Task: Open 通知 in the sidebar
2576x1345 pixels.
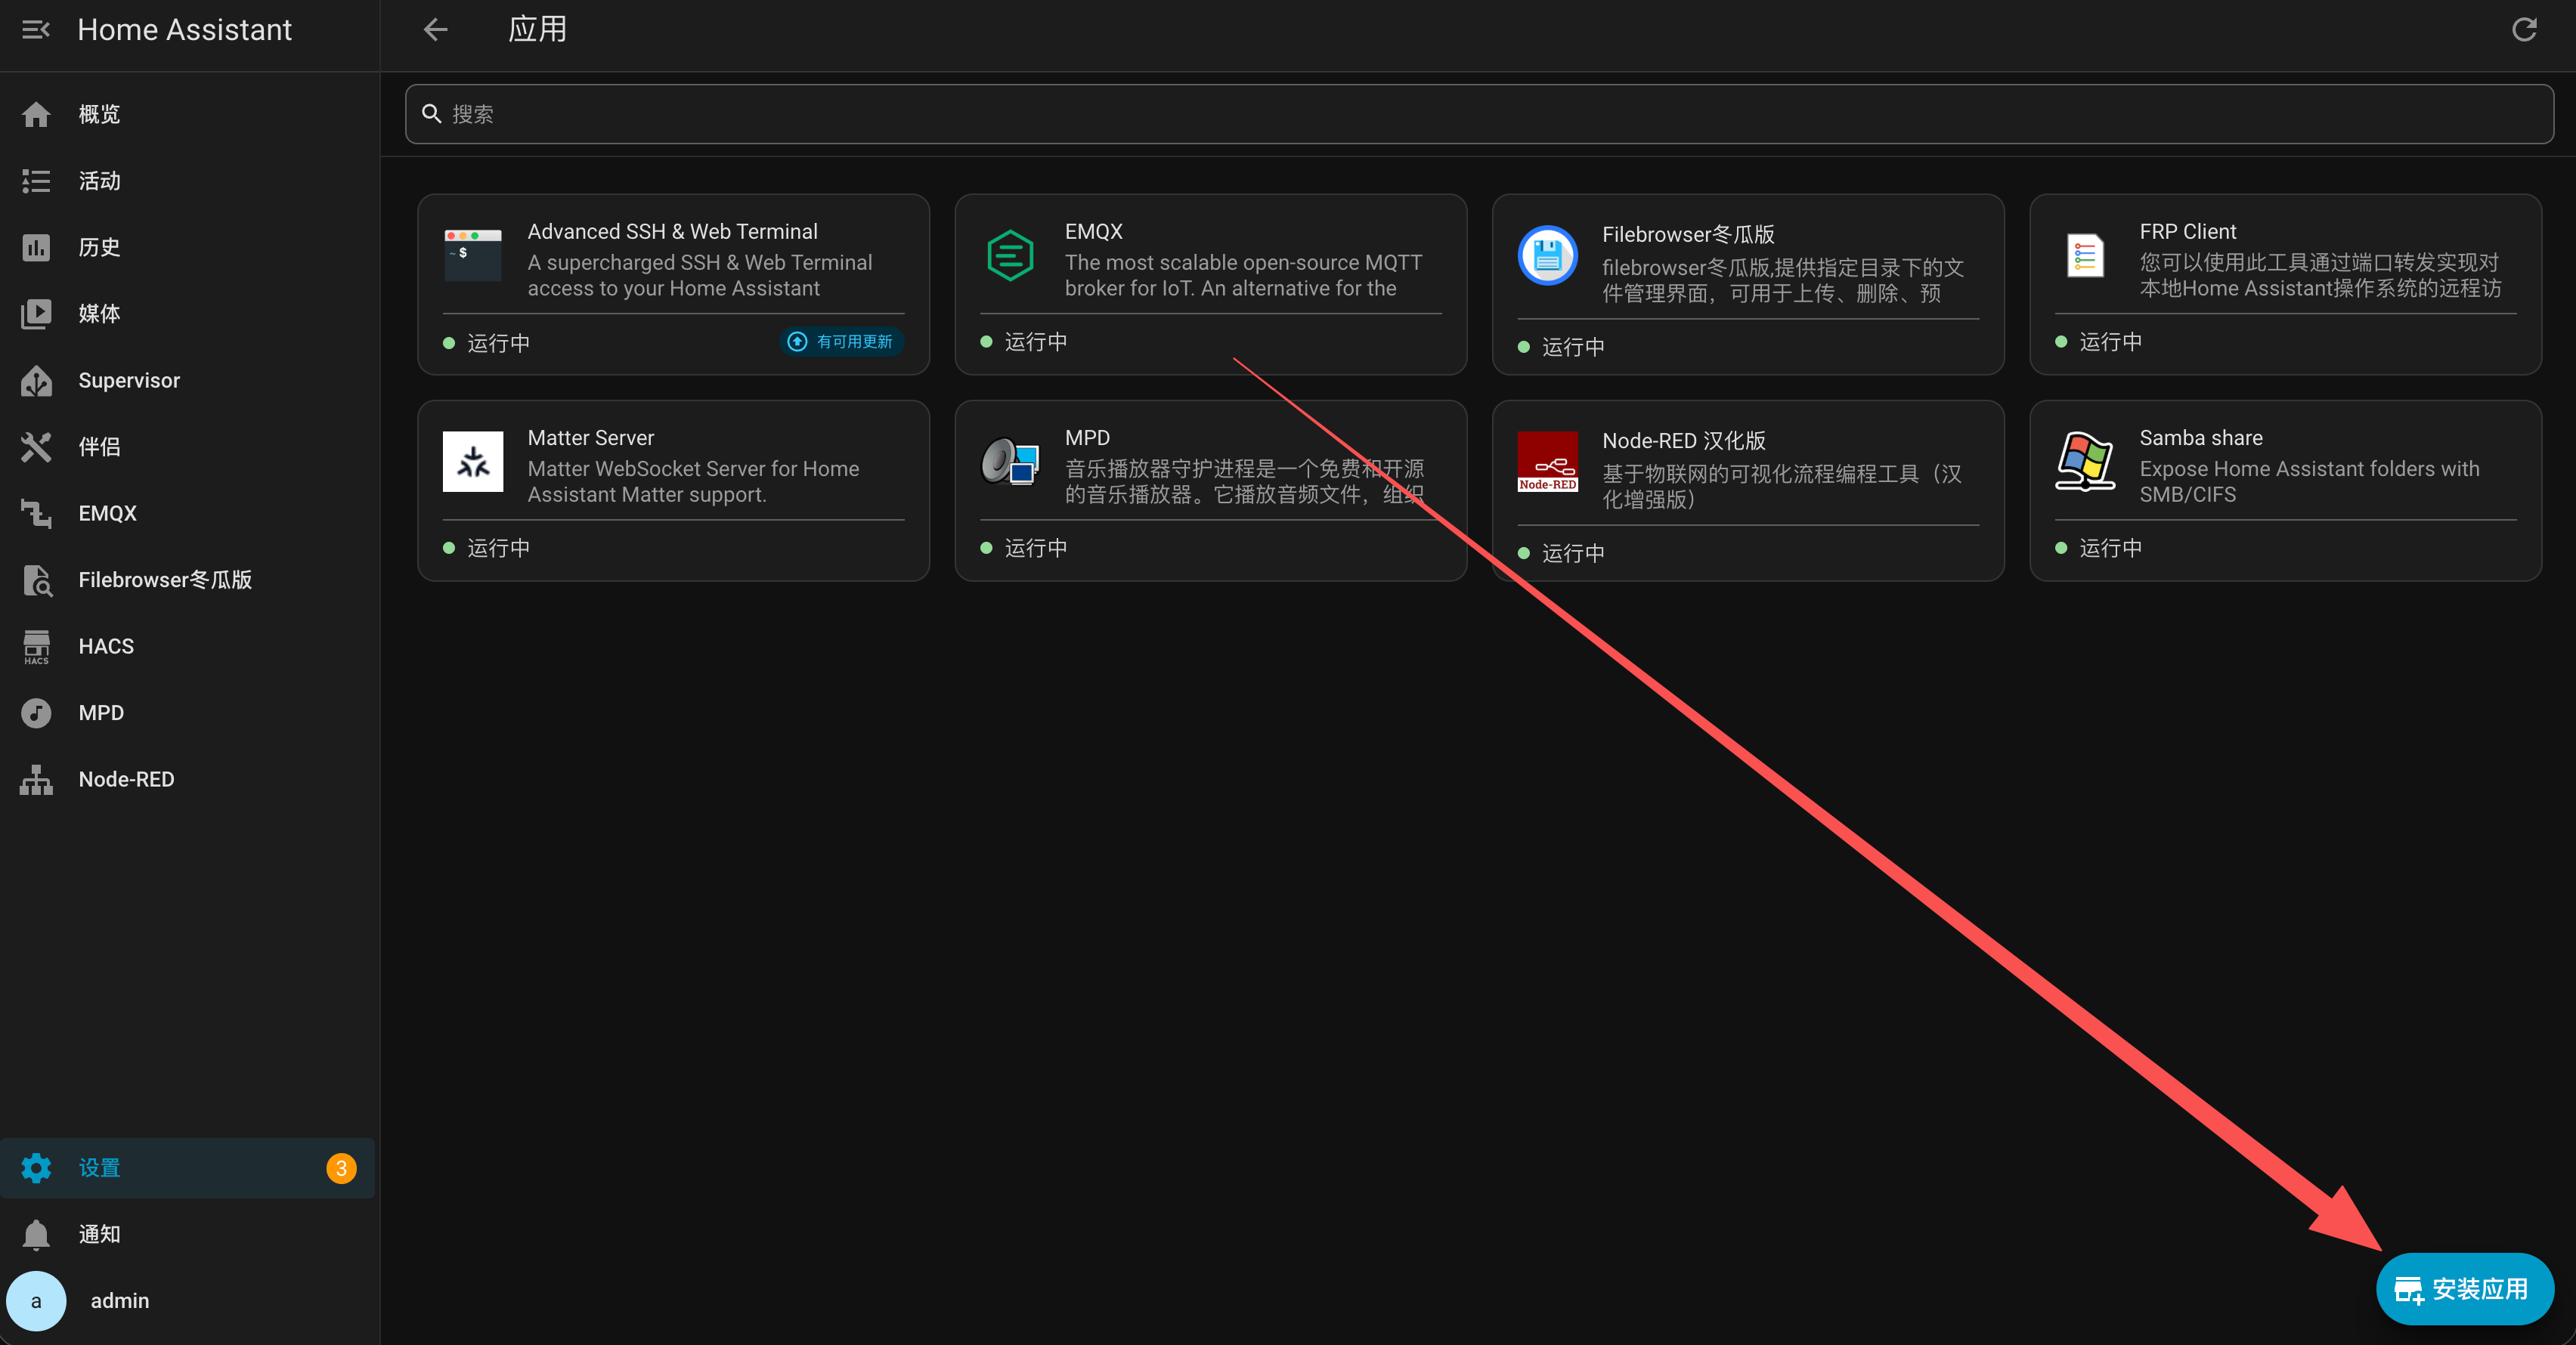Action: click(x=188, y=1235)
